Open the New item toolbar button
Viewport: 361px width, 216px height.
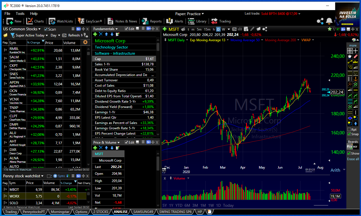[x=14, y=21]
